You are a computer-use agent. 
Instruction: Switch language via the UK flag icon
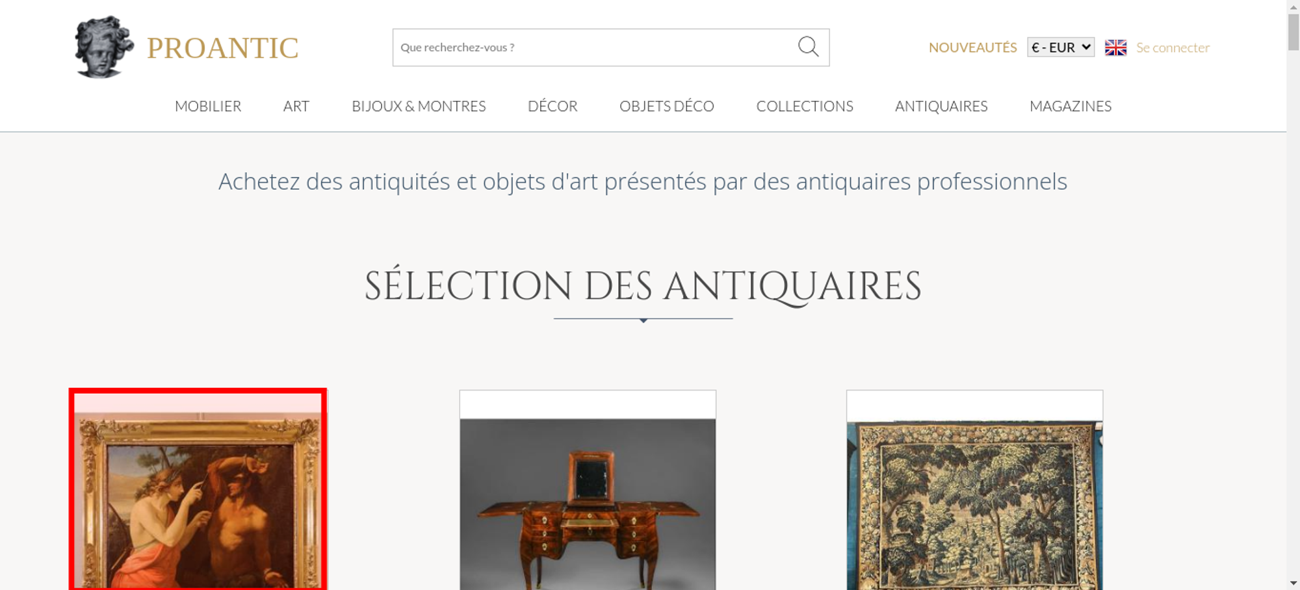(1115, 47)
